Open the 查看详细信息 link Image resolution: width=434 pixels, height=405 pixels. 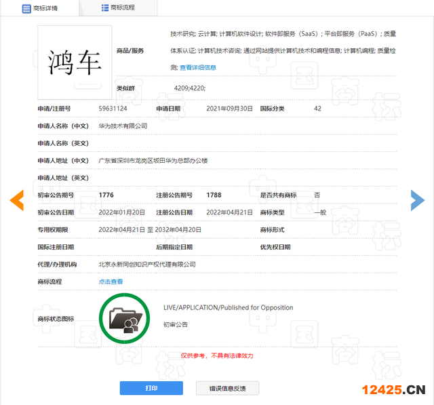click(x=198, y=68)
